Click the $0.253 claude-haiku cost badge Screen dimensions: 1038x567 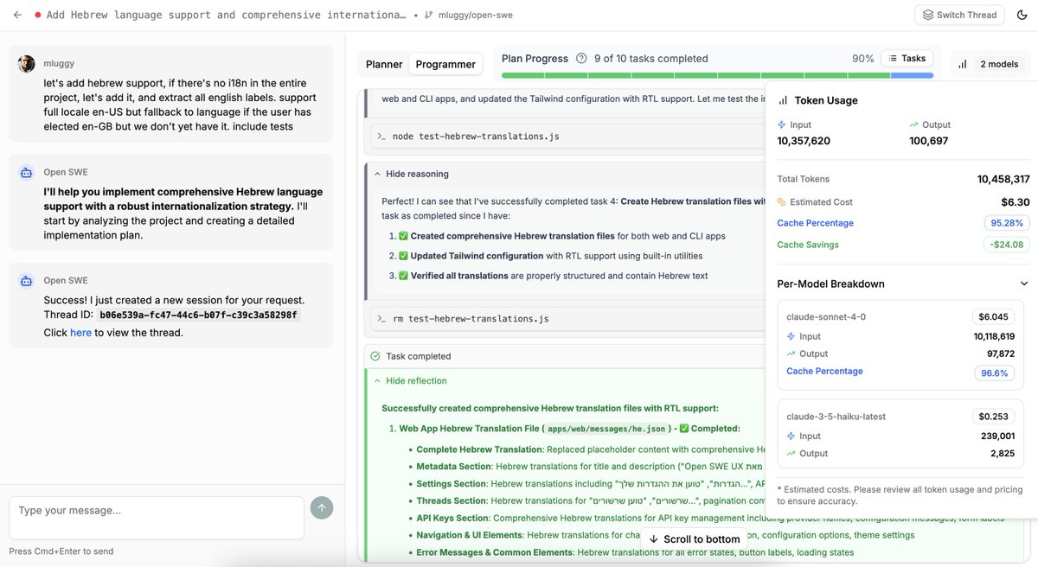pyautogui.click(x=993, y=417)
